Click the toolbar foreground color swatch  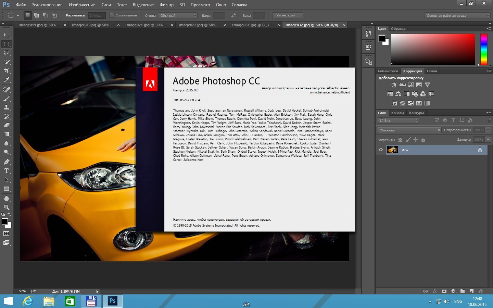[x=5, y=221]
